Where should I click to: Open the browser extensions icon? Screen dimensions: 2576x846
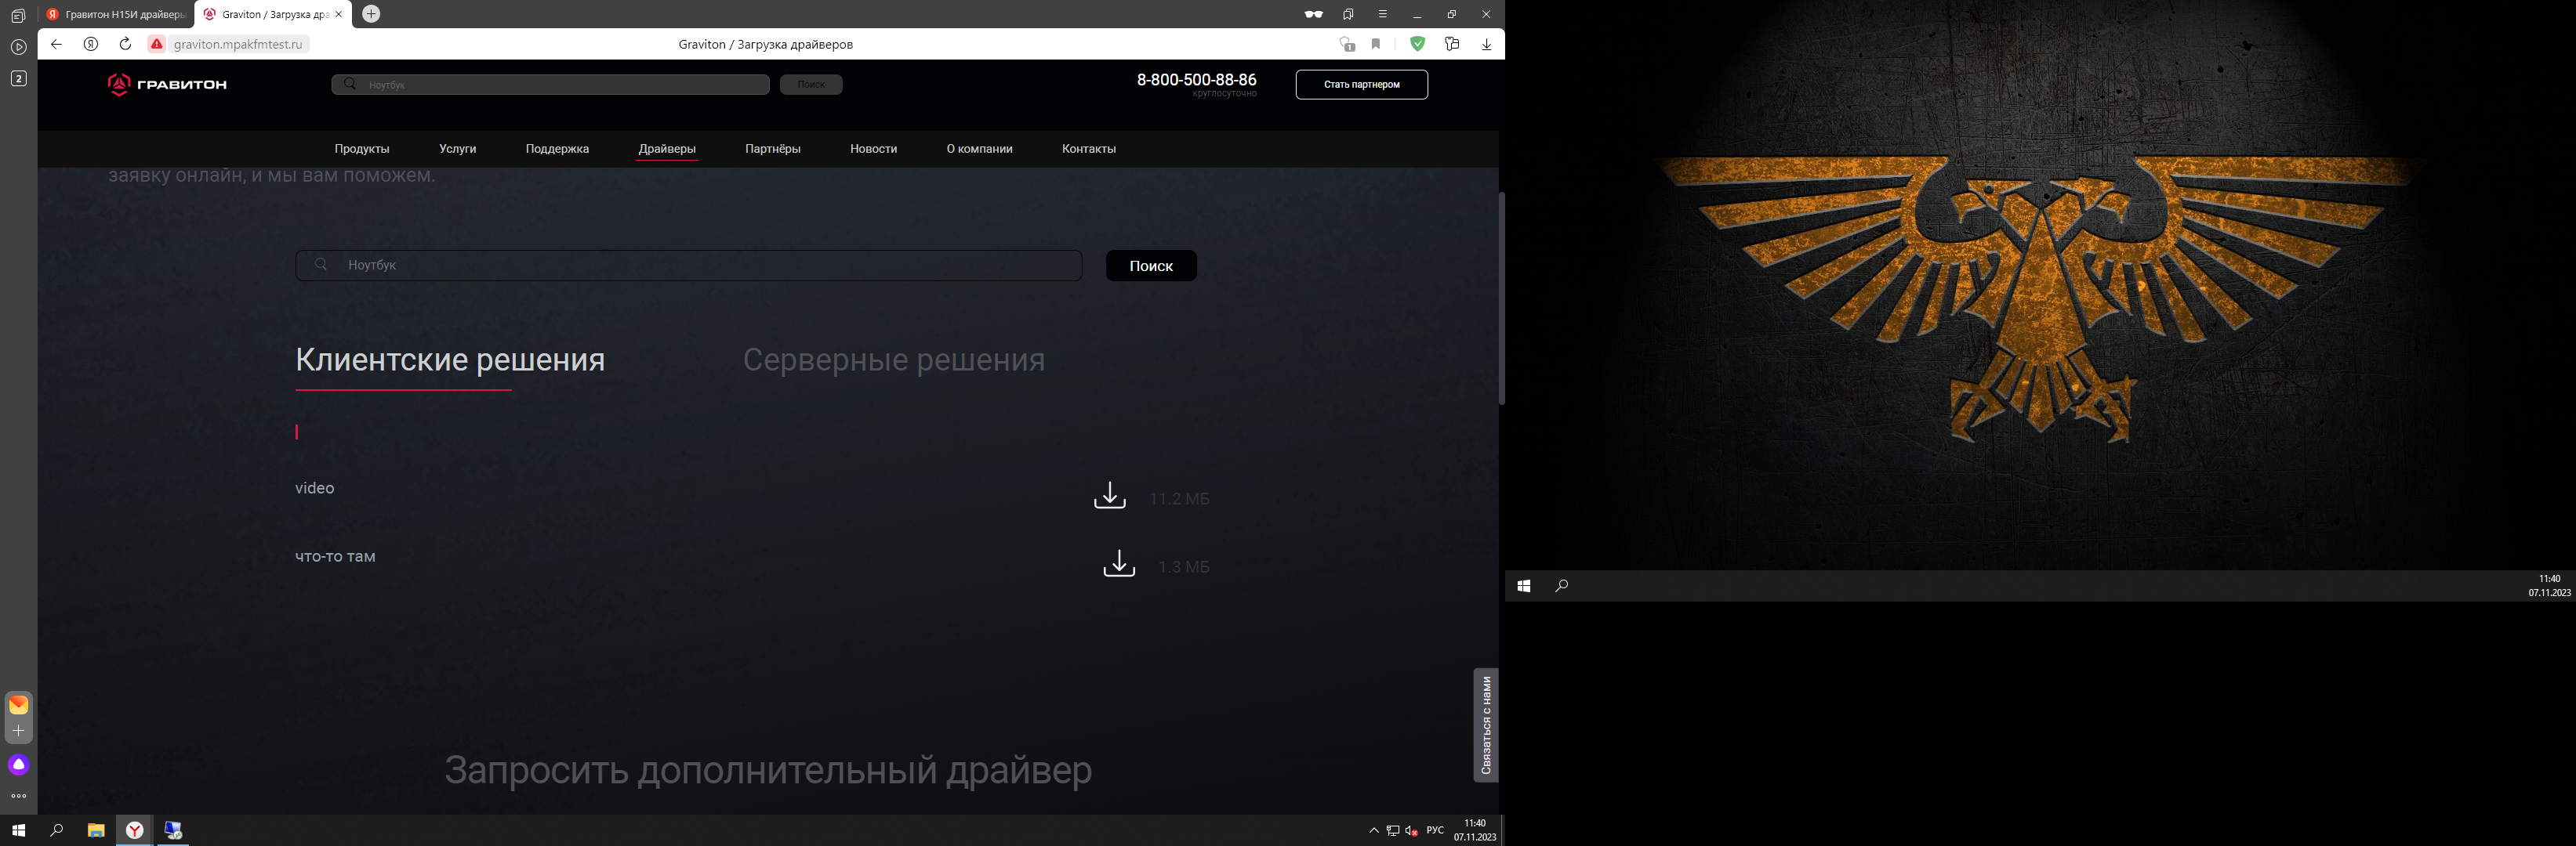coord(1452,44)
